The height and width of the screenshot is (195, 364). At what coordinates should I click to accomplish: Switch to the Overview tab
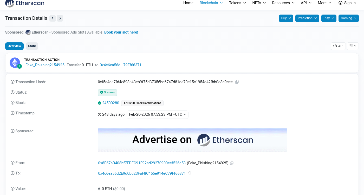(x=14, y=46)
